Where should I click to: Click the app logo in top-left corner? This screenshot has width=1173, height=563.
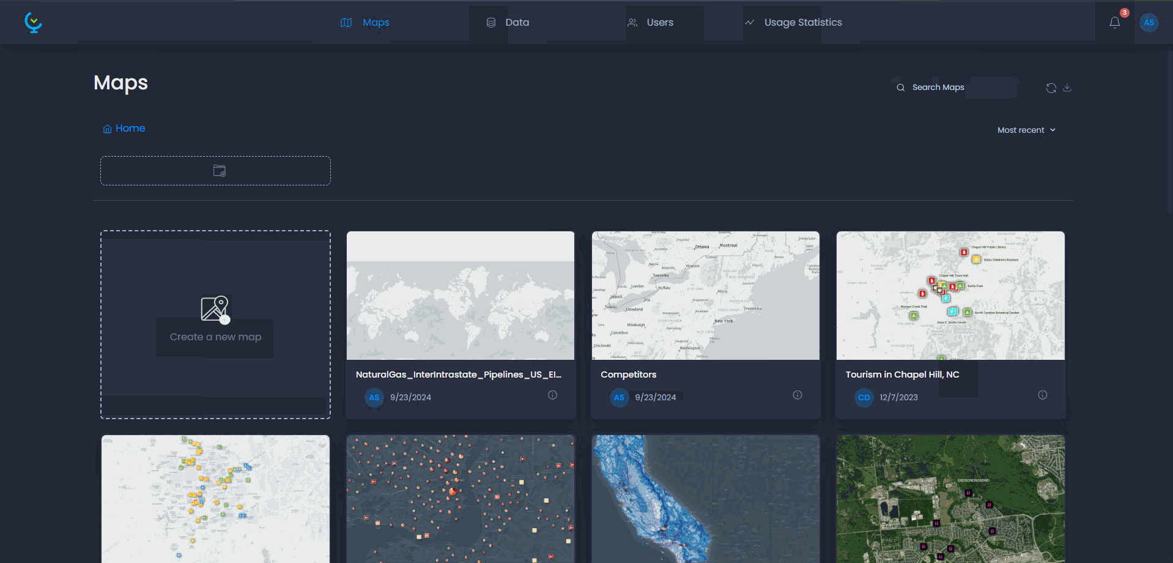point(33,23)
